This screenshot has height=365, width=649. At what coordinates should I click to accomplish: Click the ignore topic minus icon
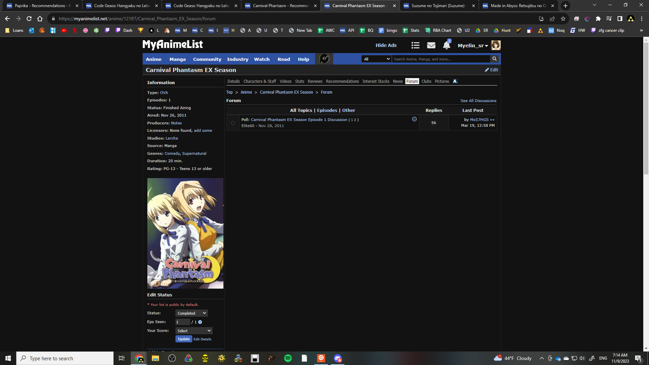pyautogui.click(x=414, y=119)
